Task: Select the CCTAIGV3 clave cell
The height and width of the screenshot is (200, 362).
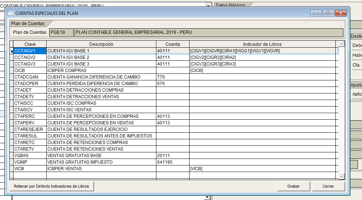Action: pos(30,64)
